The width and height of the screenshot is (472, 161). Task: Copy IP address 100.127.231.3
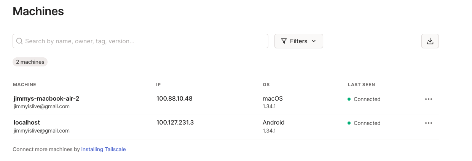(x=175, y=122)
